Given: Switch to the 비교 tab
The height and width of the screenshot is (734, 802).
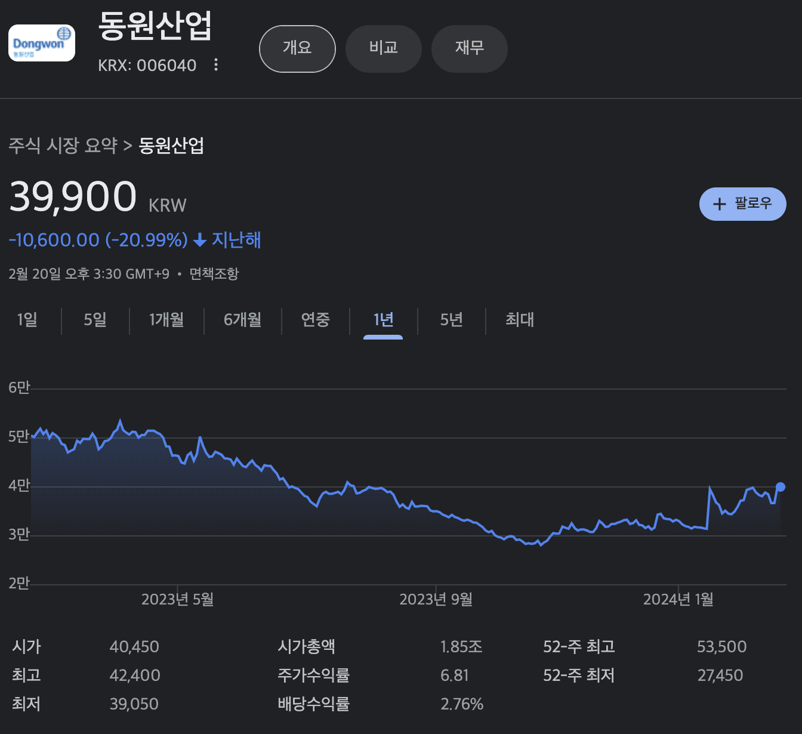Looking at the screenshot, I should pos(383,48).
